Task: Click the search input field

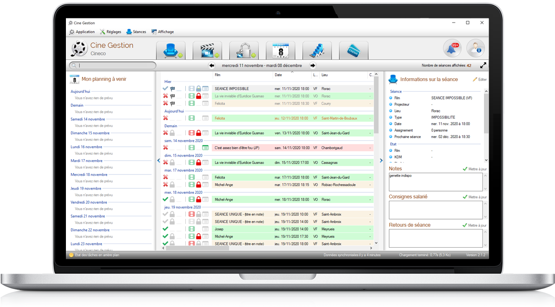Action: pyautogui.click(x=112, y=65)
